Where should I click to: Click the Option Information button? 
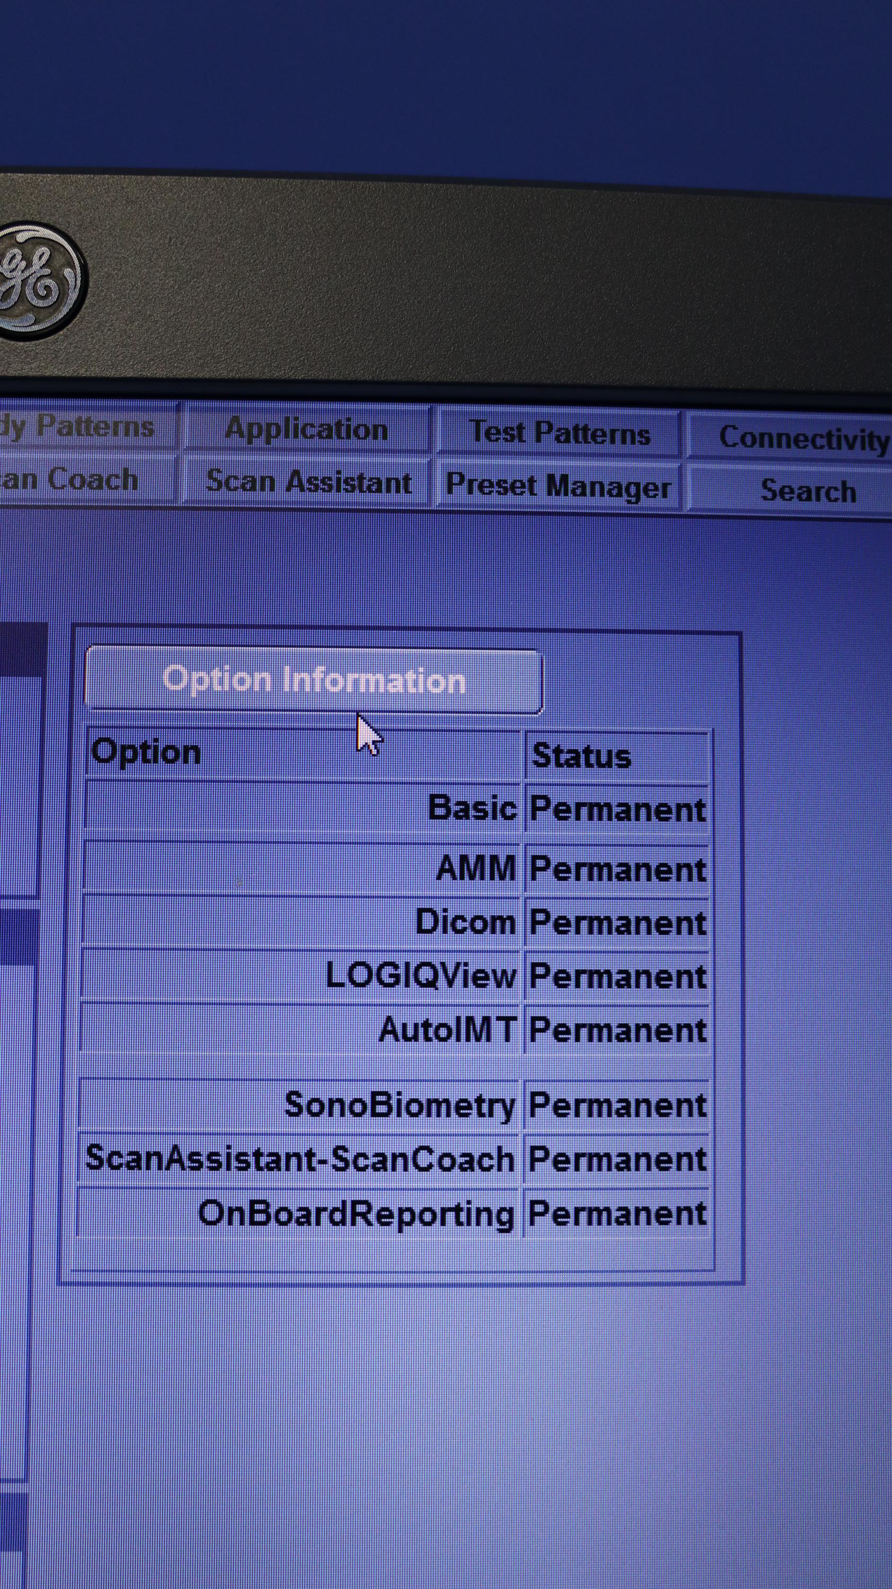(x=314, y=680)
